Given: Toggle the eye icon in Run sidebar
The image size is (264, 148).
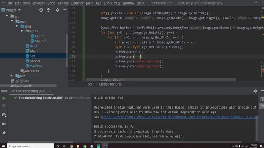Looking at the screenshot, I should click(x=4, y=115).
